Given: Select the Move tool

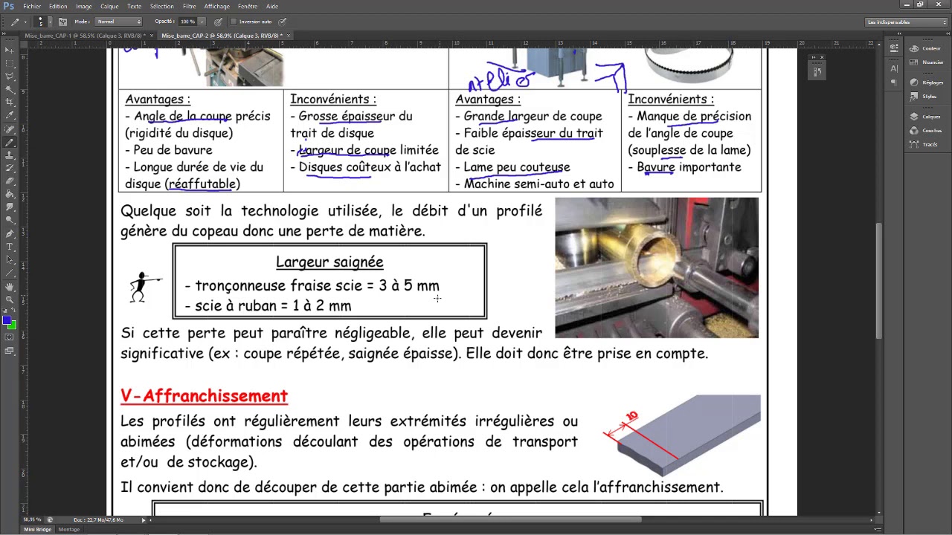Looking at the screenshot, I should coord(10,50).
